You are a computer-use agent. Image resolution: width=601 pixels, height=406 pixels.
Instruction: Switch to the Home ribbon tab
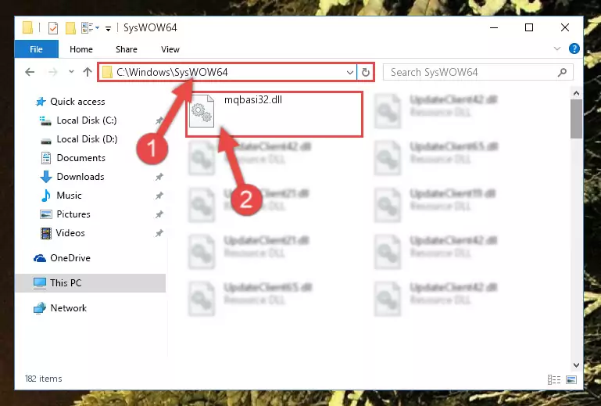(80, 49)
